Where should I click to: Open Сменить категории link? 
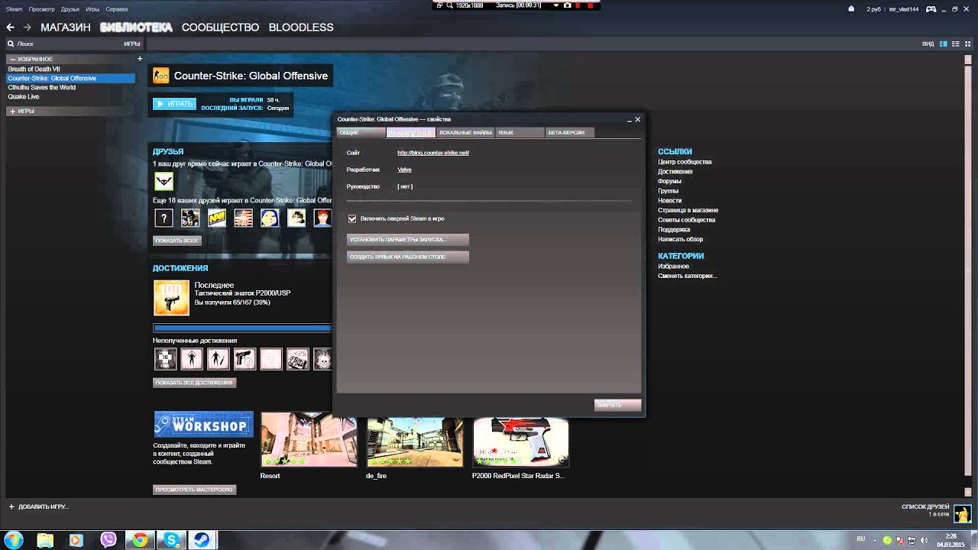click(688, 276)
